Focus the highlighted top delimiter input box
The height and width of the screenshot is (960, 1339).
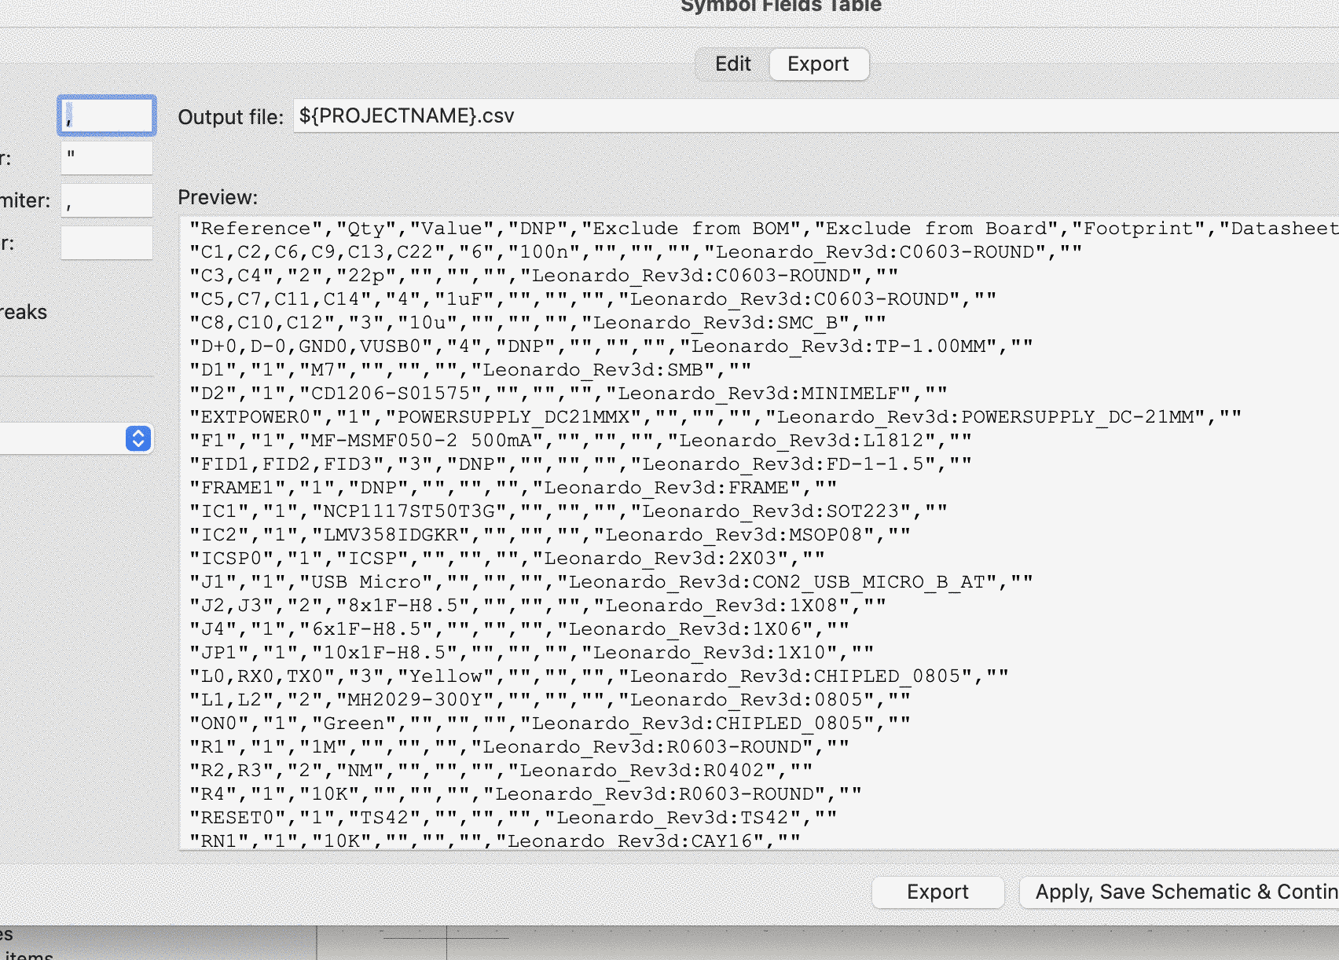(x=107, y=116)
